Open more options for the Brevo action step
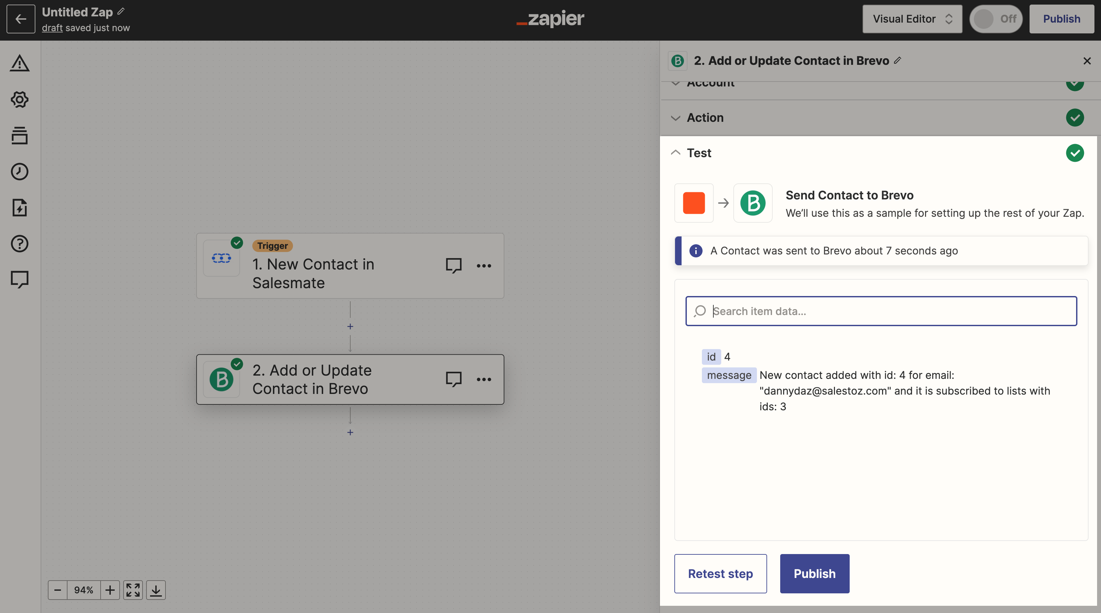 [x=484, y=379]
